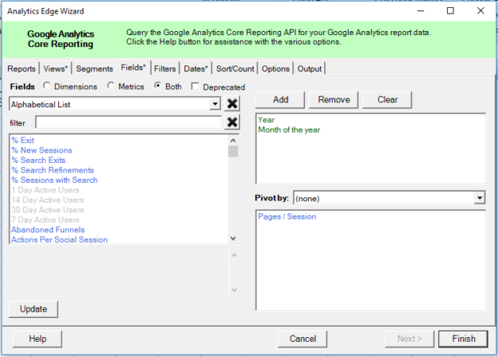
Task: Open the Output tab
Action: click(310, 69)
